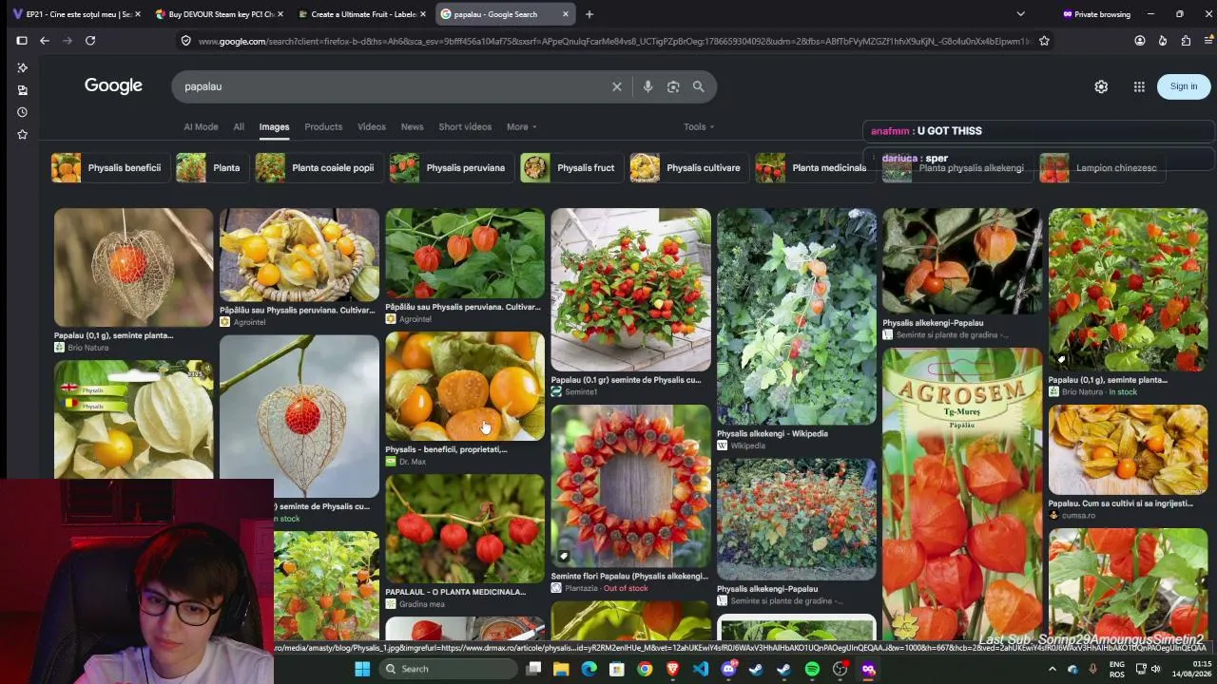The image size is (1217, 684).
Task: Submit search using the magnifier icon
Action: coord(699,86)
